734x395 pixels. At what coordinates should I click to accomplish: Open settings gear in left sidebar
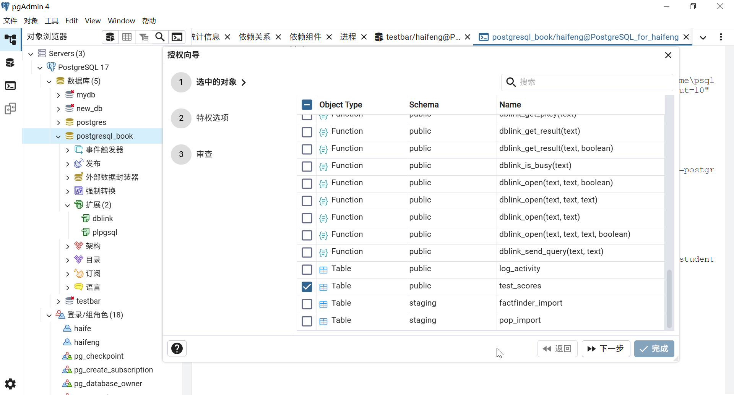(x=10, y=384)
